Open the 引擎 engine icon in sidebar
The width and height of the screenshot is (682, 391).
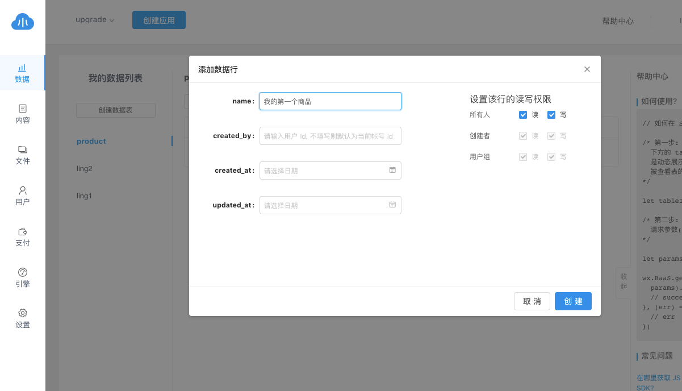click(x=22, y=272)
